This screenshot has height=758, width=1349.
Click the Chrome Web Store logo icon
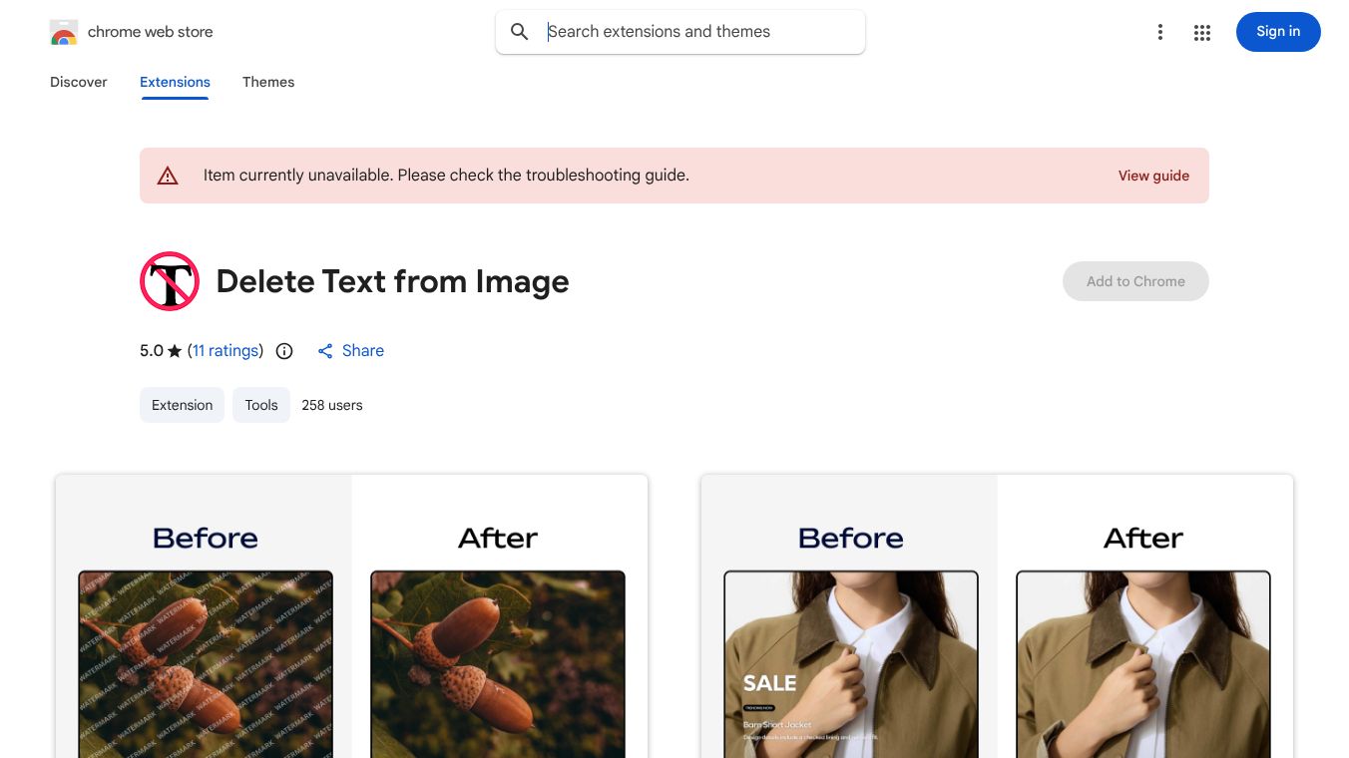64,32
